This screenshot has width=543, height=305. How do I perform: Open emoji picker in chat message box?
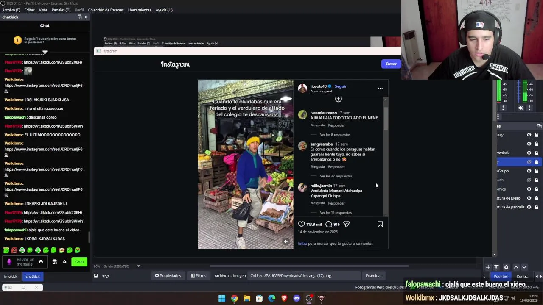click(41, 262)
